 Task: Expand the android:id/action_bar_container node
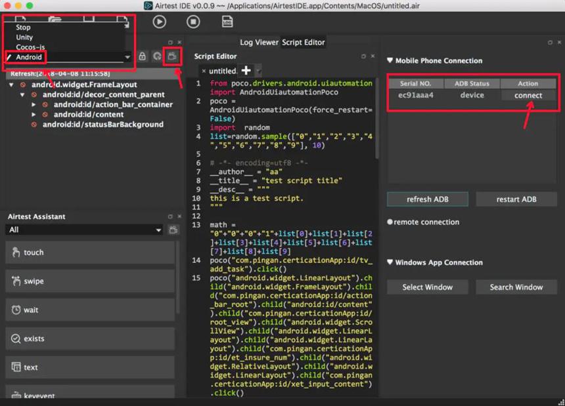[x=34, y=105]
